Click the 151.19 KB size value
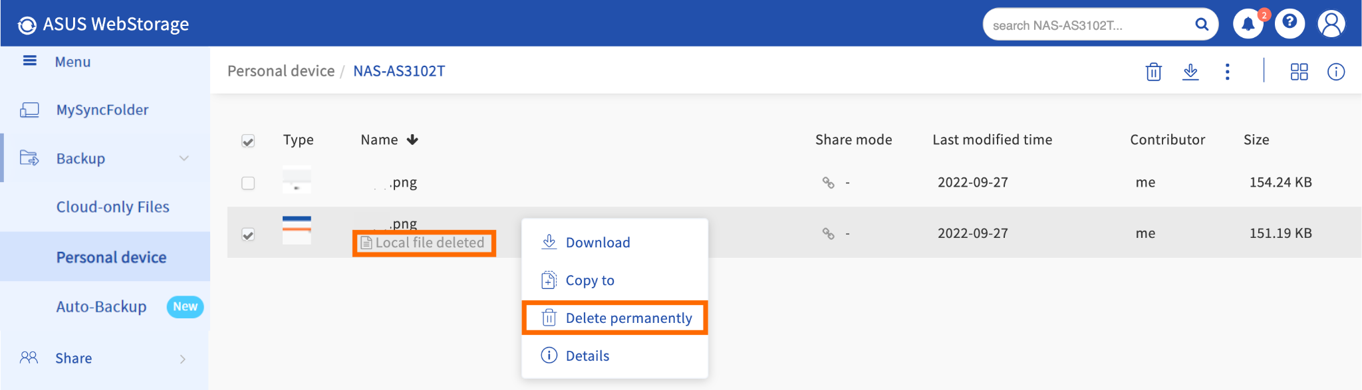 click(1280, 233)
